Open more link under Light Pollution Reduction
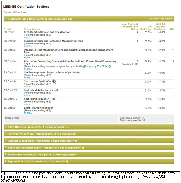 [x=28, y=113]
